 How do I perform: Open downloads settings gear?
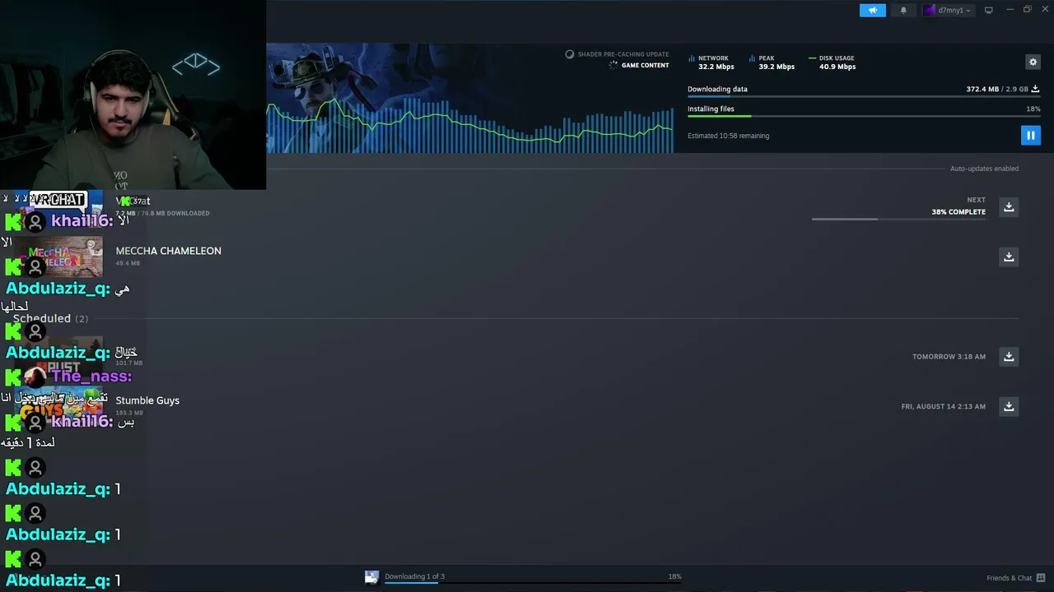(x=1033, y=62)
